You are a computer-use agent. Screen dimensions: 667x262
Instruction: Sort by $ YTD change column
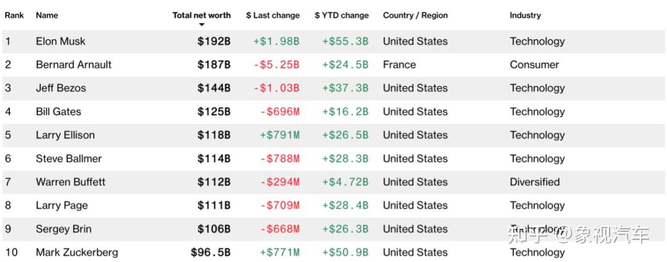pyautogui.click(x=342, y=15)
